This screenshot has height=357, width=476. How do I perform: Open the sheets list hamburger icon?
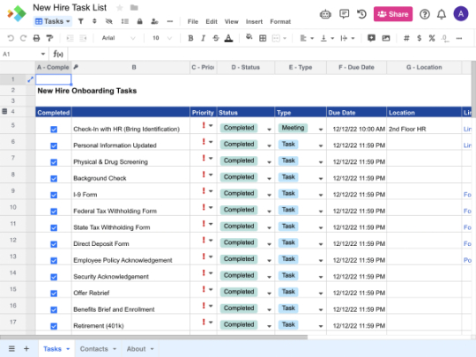tap(11, 348)
